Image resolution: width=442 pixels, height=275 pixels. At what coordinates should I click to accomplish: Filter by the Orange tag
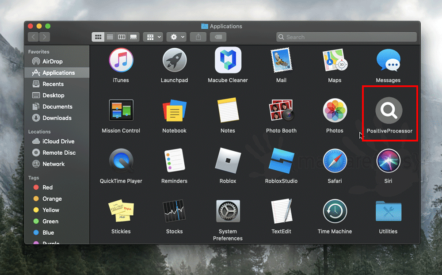(x=57, y=199)
